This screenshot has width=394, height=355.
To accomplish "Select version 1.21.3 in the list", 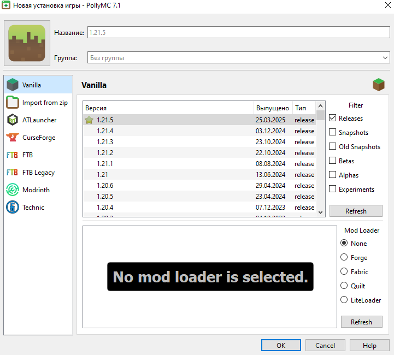I will (199, 141).
